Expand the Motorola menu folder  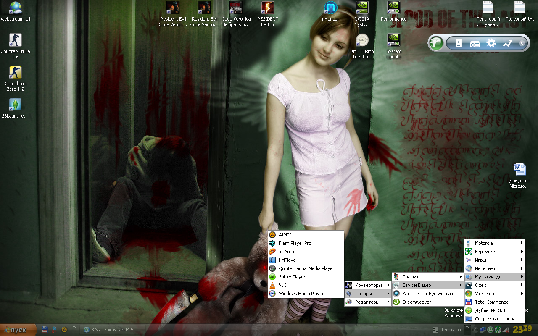pos(495,243)
